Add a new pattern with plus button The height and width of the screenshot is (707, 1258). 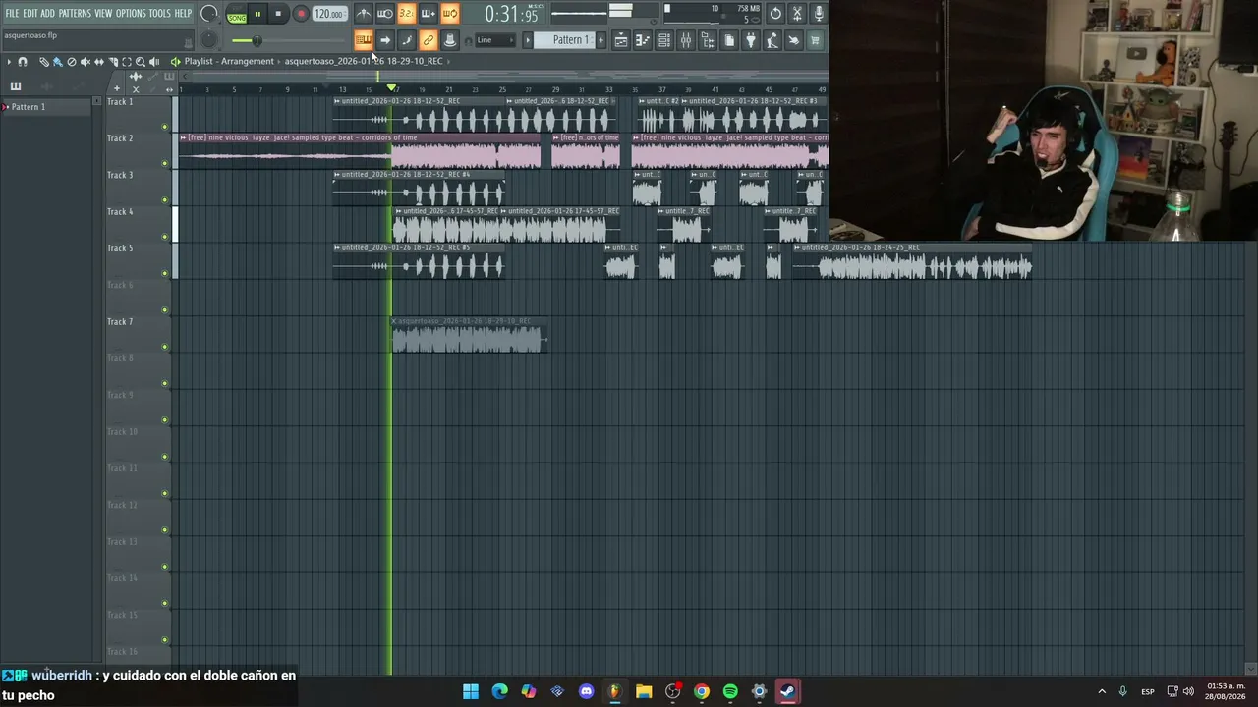click(x=601, y=40)
